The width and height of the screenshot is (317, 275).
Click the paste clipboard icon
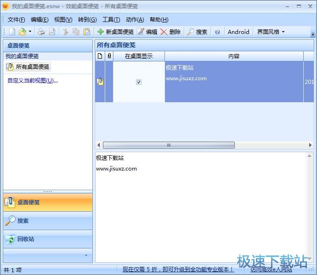(86, 32)
